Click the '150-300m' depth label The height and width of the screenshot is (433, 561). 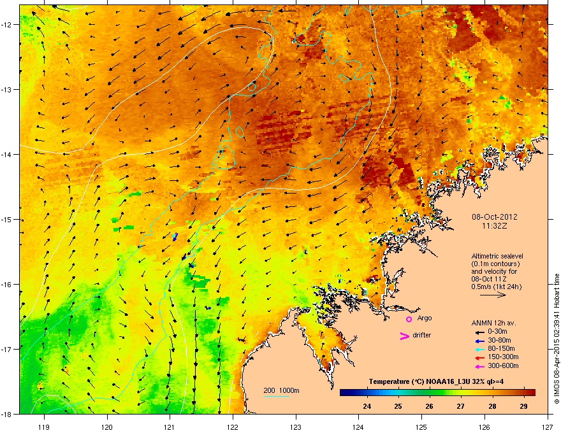point(503,357)
